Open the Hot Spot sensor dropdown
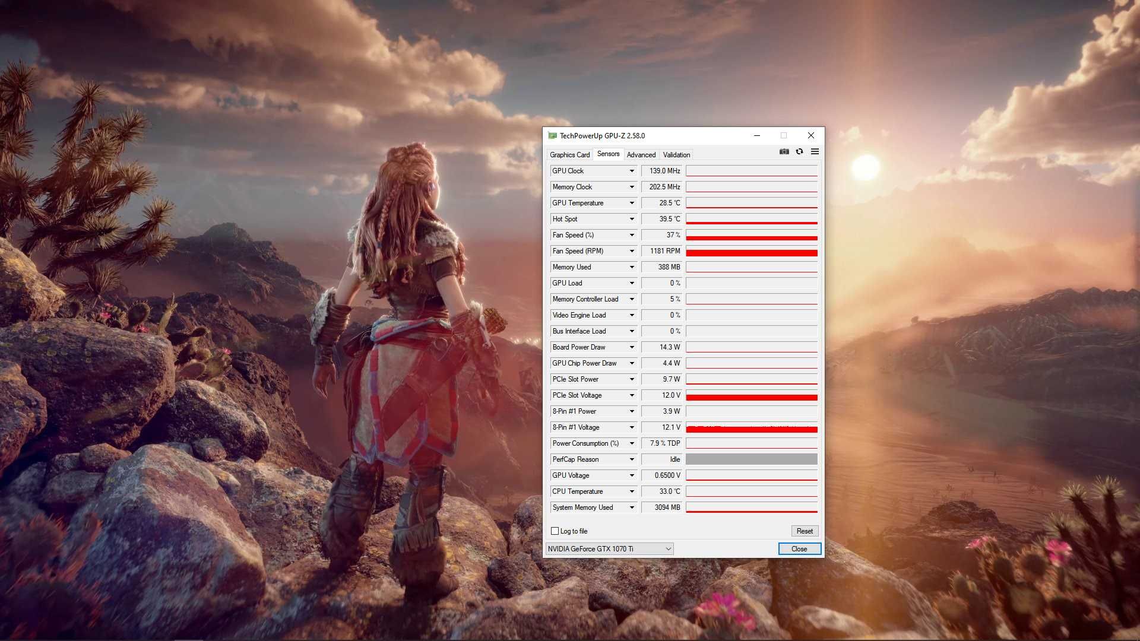Viewport: 1140px width, 641px height. 632,219
